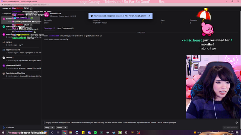Click the Next: Finalize button
The height and width of the screenshot is (135, 241).
coord(231,127)
